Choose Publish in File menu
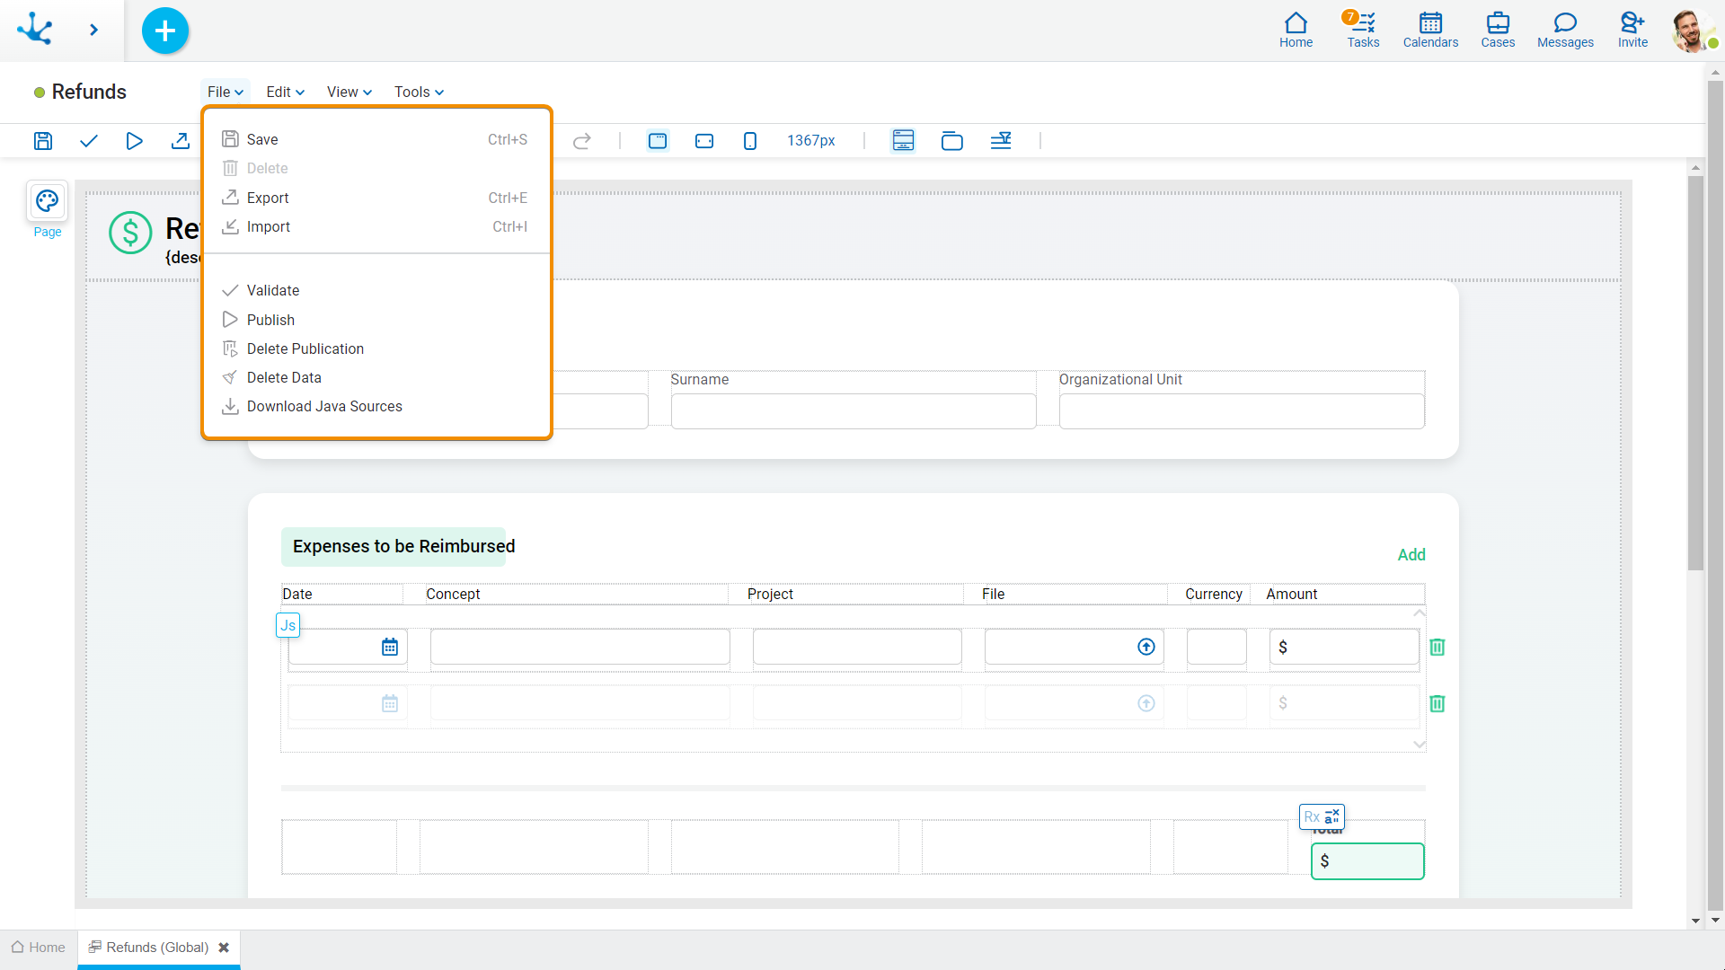 click(x=375, y=320)
